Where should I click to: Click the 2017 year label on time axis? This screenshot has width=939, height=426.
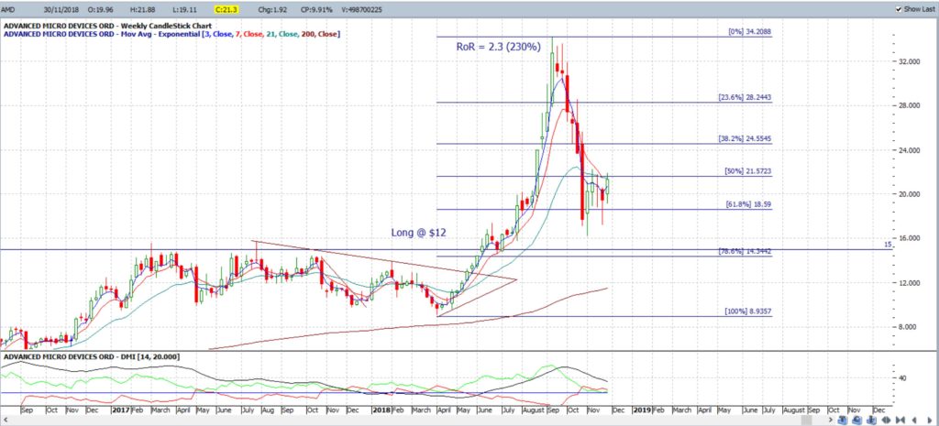[120, 410]
